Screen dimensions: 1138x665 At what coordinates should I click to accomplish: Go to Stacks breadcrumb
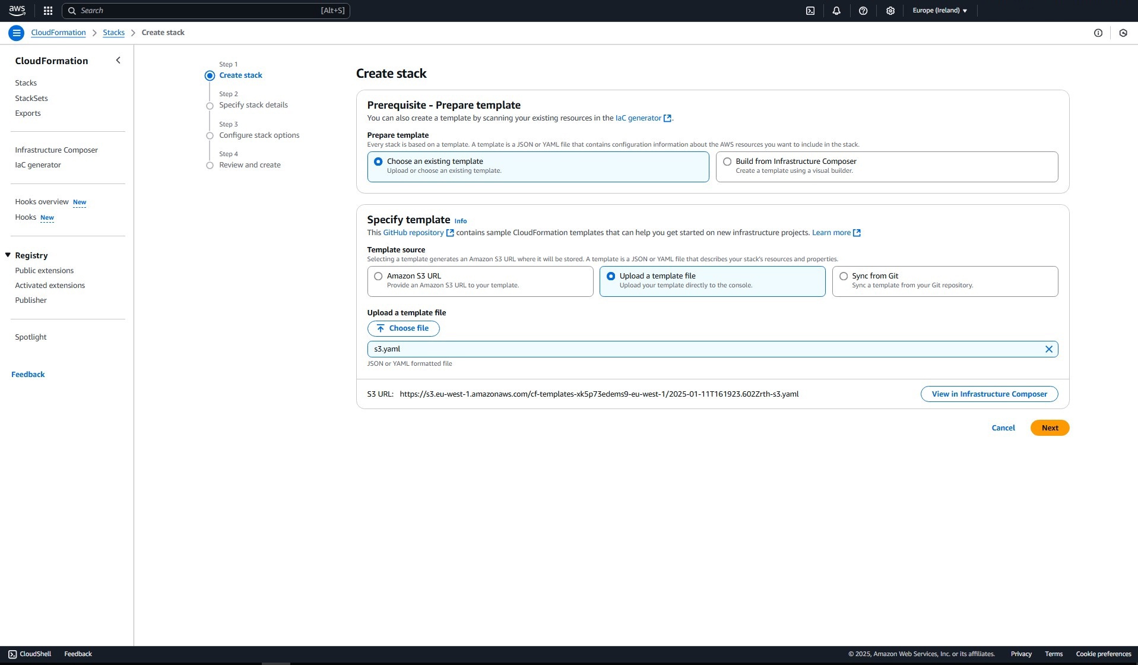click(113, 33)
